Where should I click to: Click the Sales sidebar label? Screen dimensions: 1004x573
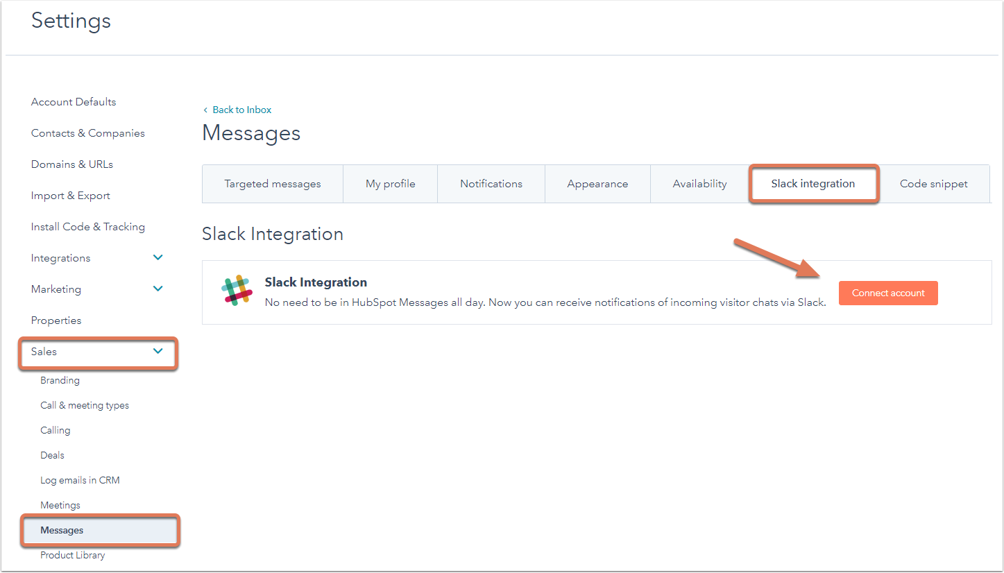pos(44,352)
